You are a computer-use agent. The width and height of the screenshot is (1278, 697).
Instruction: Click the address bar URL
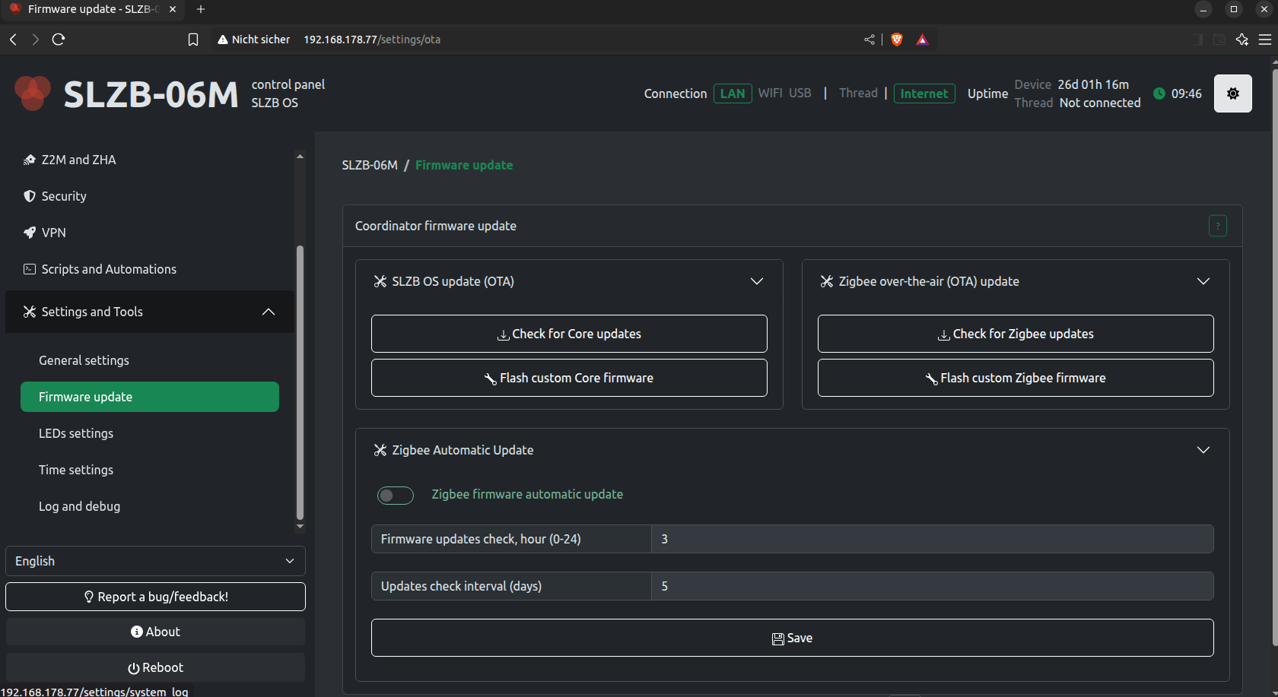pos(372,40)
